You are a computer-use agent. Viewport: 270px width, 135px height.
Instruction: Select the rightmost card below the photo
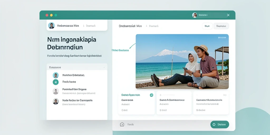click(211, 103)
